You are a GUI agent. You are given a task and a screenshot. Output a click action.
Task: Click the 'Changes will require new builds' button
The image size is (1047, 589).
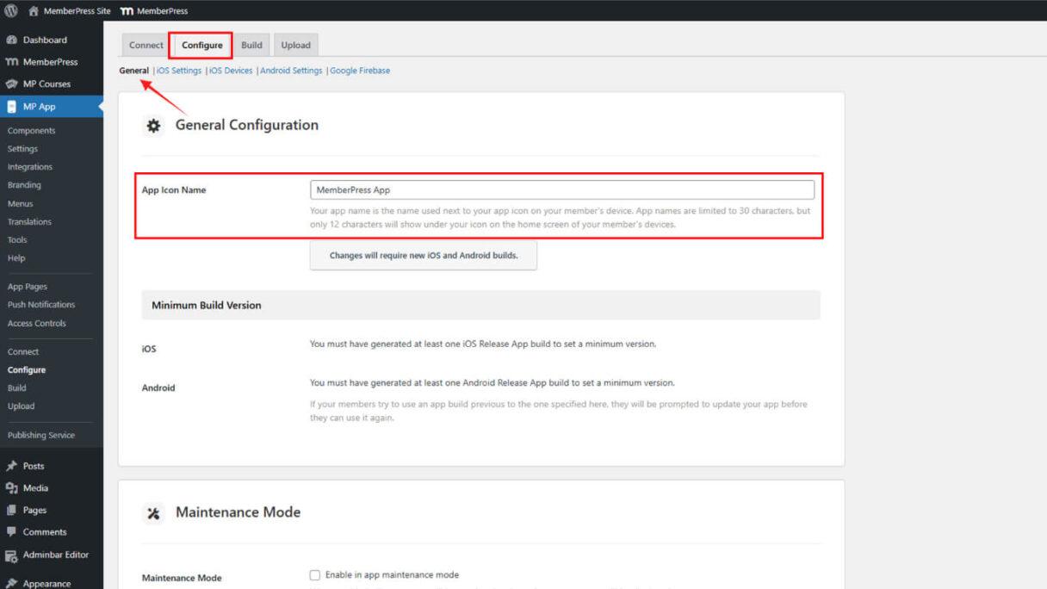(x=423, y=255)
